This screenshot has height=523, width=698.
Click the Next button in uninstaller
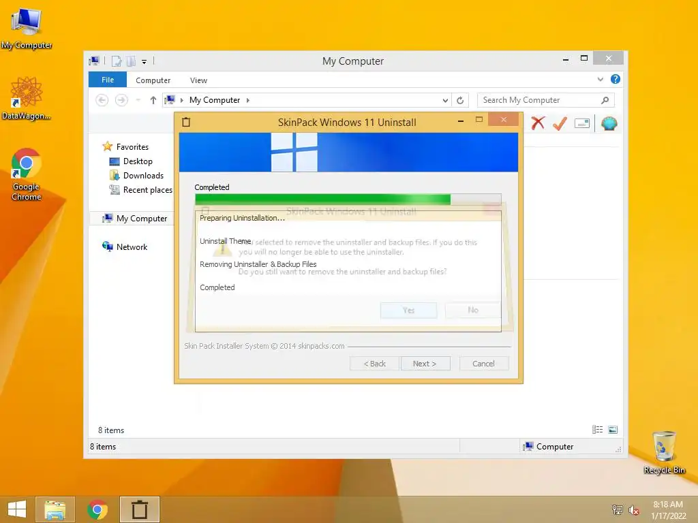point(425,364)
